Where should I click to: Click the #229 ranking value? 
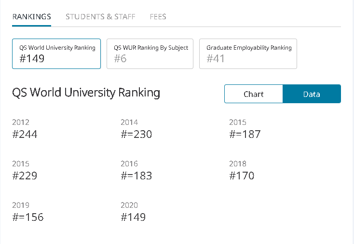point(25,176)
